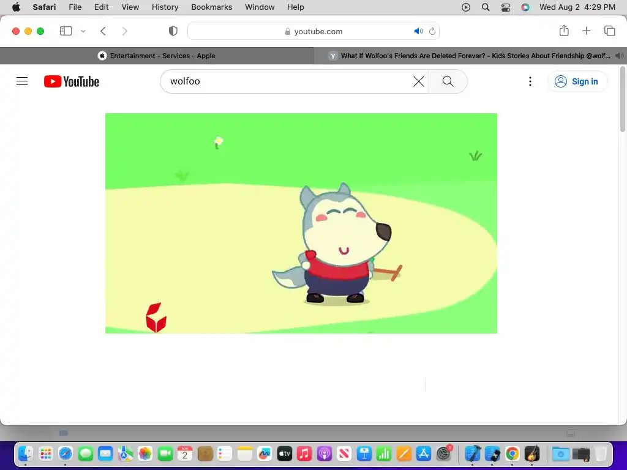Open Photos from the Dock

[x=145, y=454]
